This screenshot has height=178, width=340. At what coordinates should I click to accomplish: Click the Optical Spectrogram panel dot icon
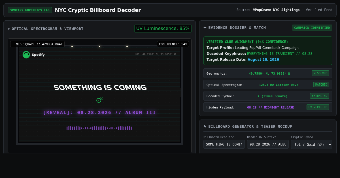(x=9, y=29)
